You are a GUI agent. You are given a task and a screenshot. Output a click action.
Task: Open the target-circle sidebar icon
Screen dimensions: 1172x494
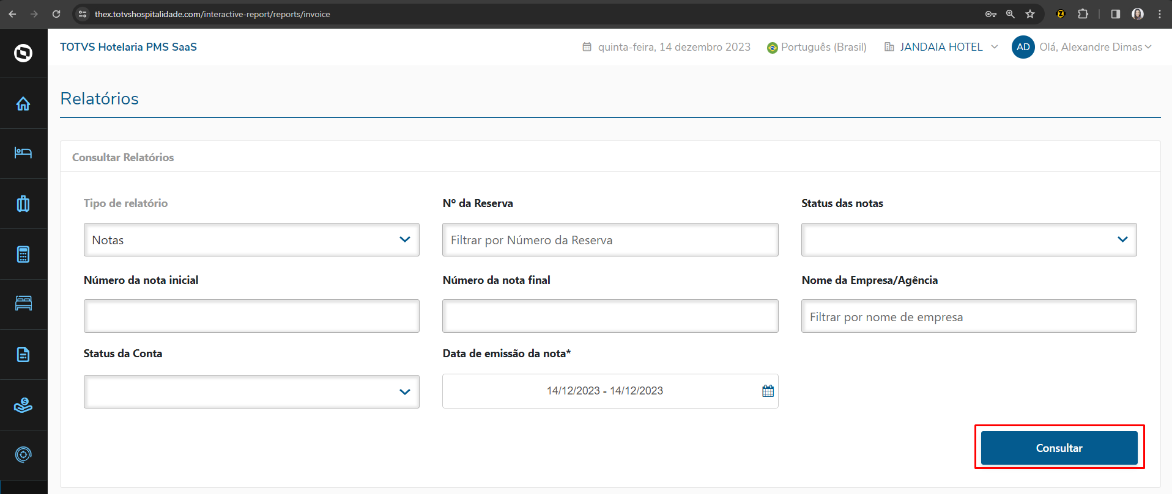pyautogui.click(x=23, y=454)
